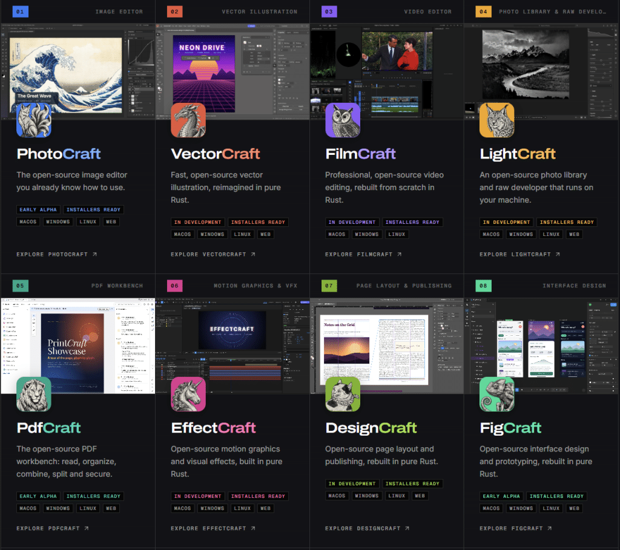Open the Explore EffectCraft link
The image size is (620, 550).
point(213,528)
